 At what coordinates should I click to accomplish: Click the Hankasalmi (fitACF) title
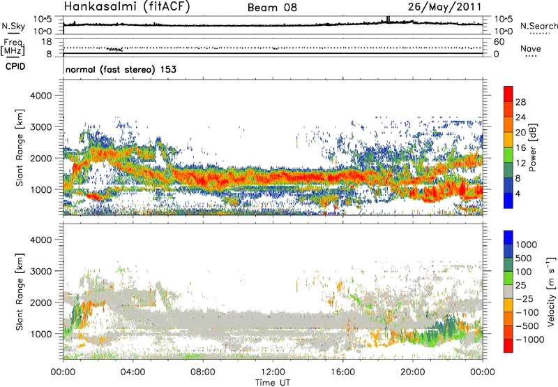click(x=127, y=7)
